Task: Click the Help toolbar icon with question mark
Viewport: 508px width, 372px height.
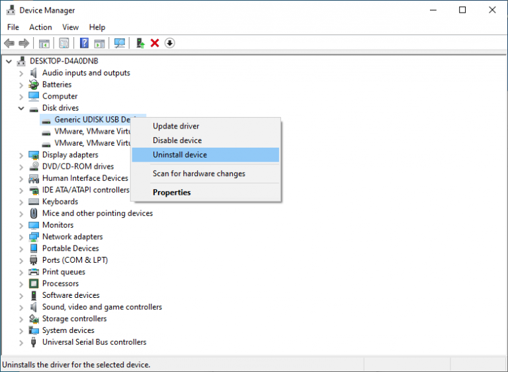Action: 84,43
